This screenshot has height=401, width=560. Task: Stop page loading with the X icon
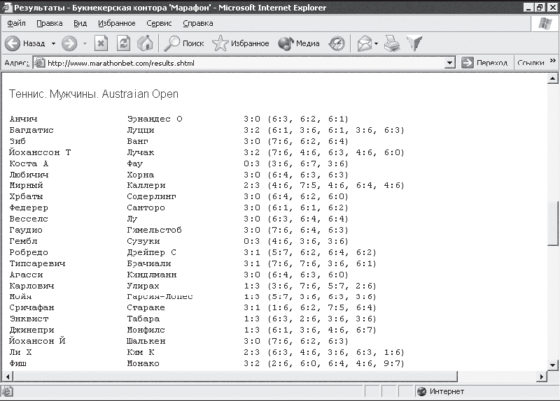click(x=101, y=43)
